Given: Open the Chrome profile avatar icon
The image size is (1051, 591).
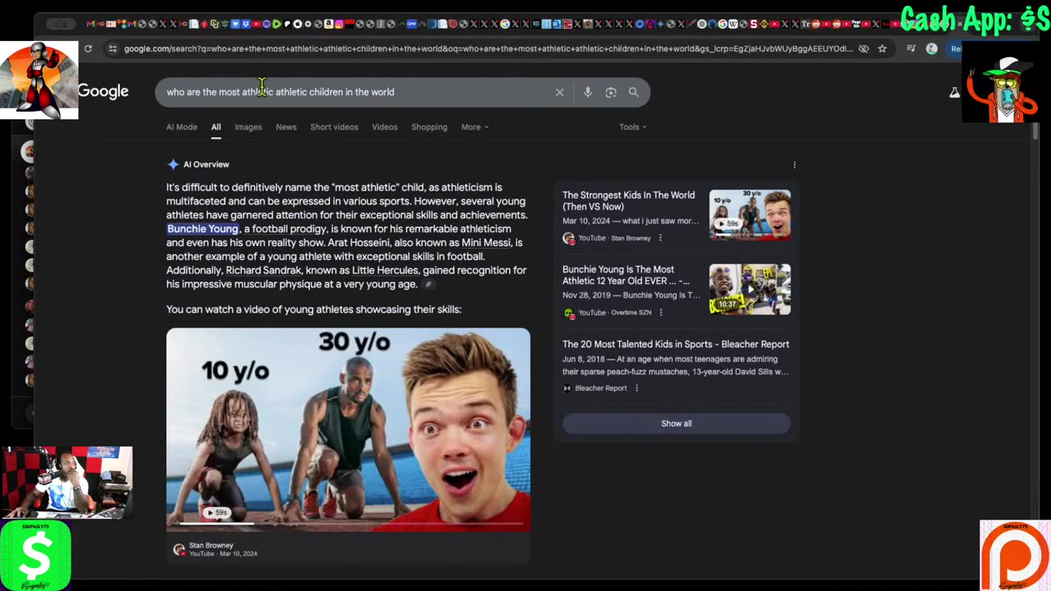Looking at the screenshot, I should [x=931, y=48].
